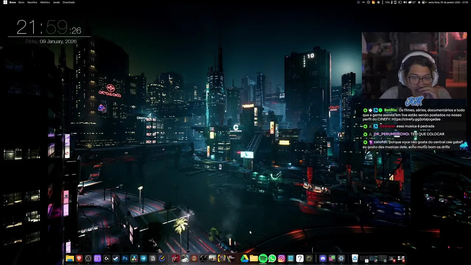Image resolution: width=471 pixels, height=265 pixels.
Task: Click the volume speaker icon in the menu bar
Action: [x=405, y=2]
